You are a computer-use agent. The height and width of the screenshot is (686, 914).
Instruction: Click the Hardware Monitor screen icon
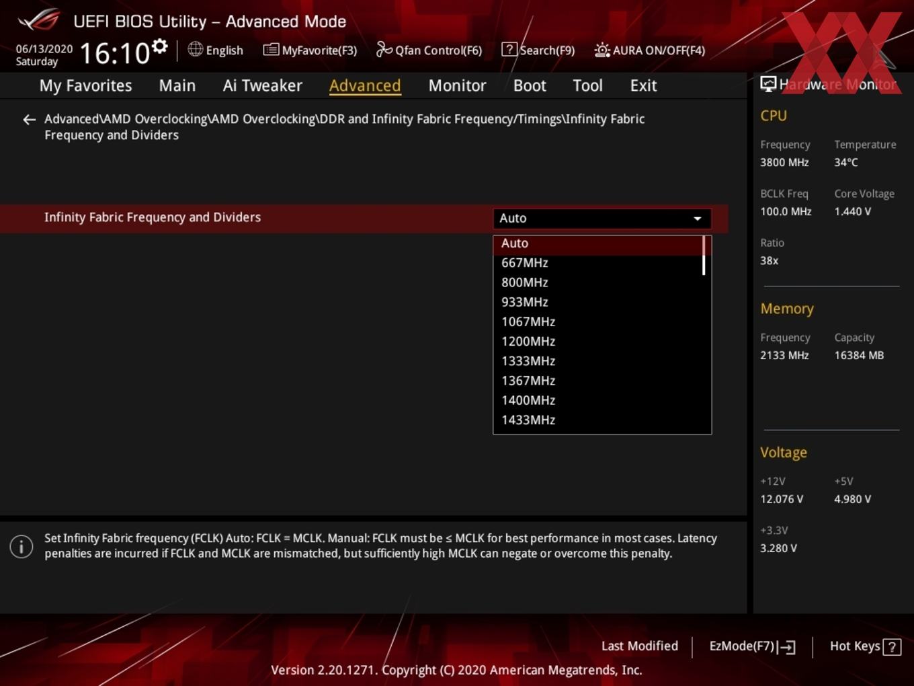click(768, 84)
